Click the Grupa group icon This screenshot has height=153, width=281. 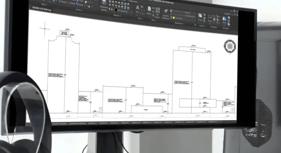(200, 16)
